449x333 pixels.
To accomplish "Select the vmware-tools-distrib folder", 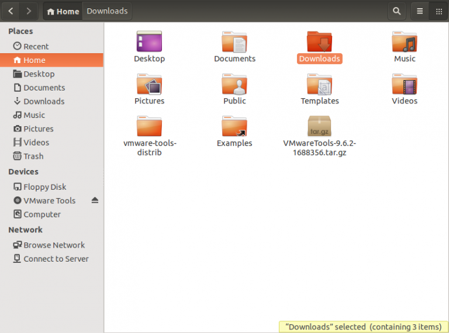I will click(x=149, y=126).
